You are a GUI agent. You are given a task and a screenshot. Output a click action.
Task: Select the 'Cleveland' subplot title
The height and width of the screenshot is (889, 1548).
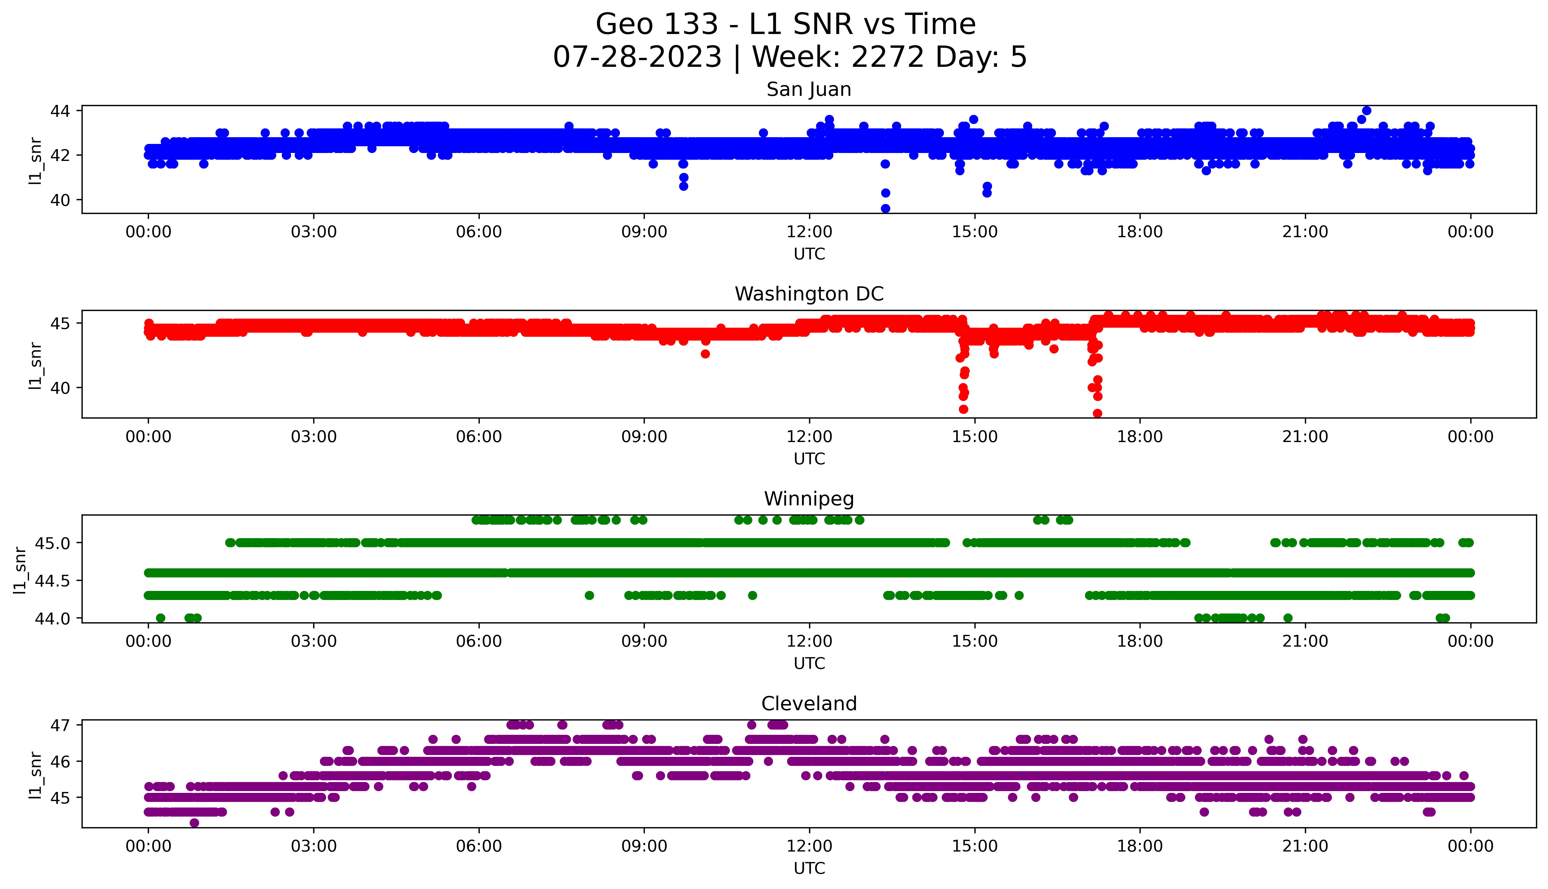[808, 704]
